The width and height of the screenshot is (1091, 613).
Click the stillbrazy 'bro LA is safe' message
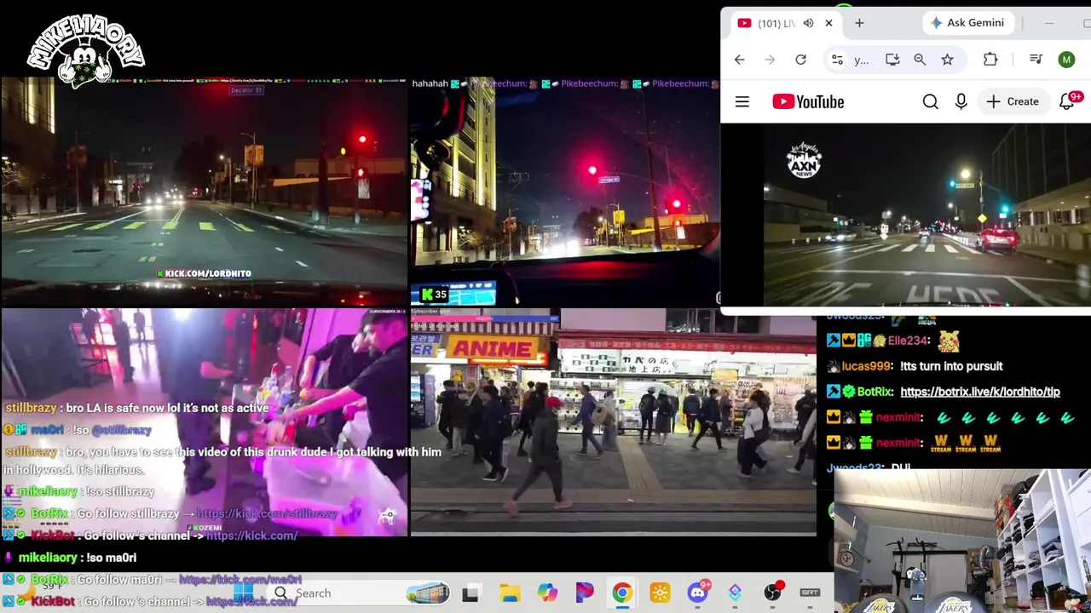[x=137, y=408]
